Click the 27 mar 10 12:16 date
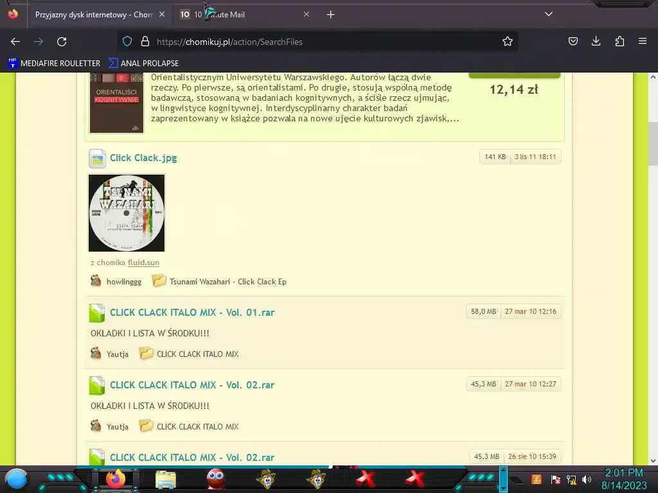 click(x=531, y=311)
